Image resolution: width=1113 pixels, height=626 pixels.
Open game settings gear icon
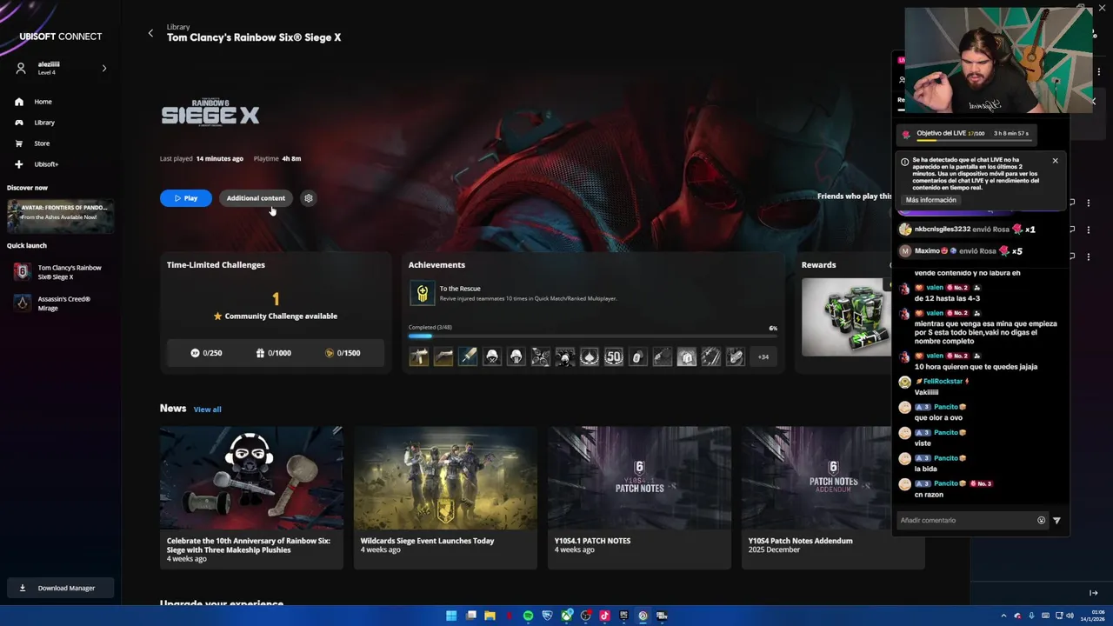coord(308,198)
